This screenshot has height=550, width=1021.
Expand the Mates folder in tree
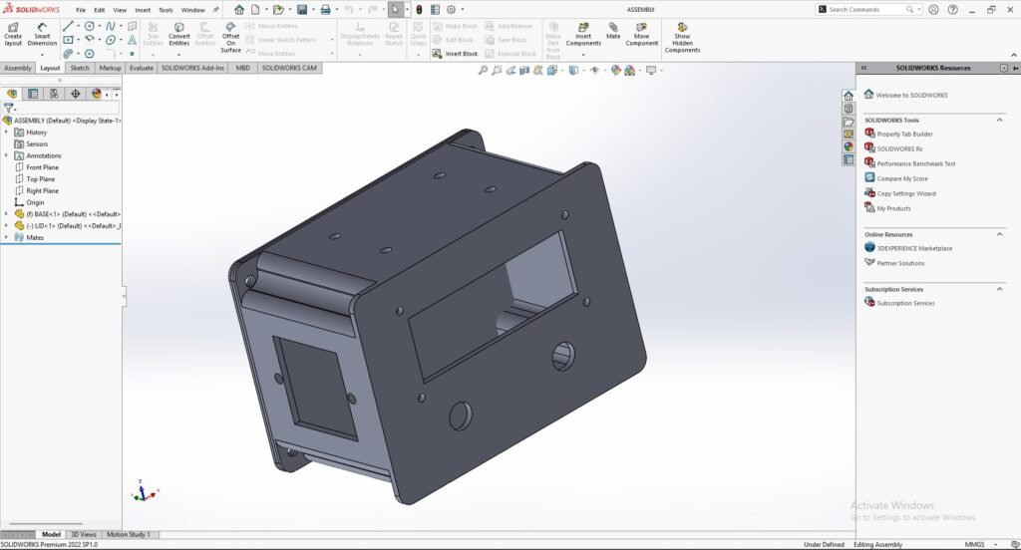click(x=7, y=237)
